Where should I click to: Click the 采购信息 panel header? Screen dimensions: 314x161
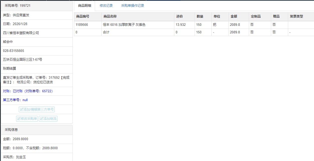11,130
